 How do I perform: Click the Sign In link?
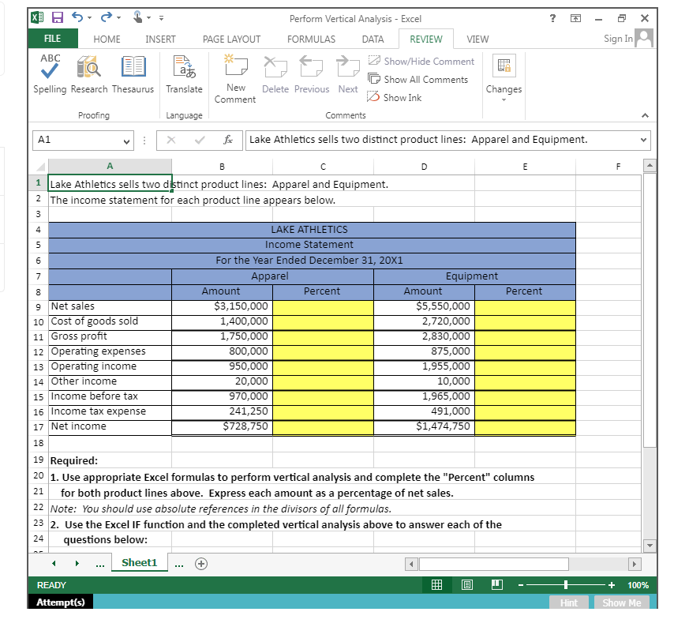coord(620,38)
